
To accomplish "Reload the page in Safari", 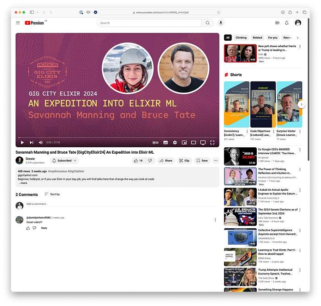I will pyautogui.click(x=218, y=12).
